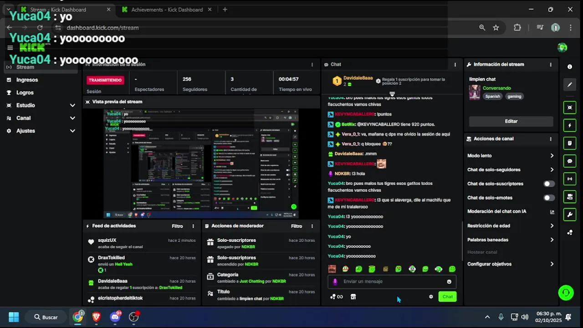The image size is (583, 328).
Task: Click the Conversando category thumbnail
Action: pos(475,92)
